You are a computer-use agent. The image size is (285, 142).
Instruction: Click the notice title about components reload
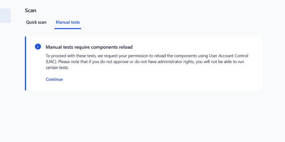click(x=89, y=47)
